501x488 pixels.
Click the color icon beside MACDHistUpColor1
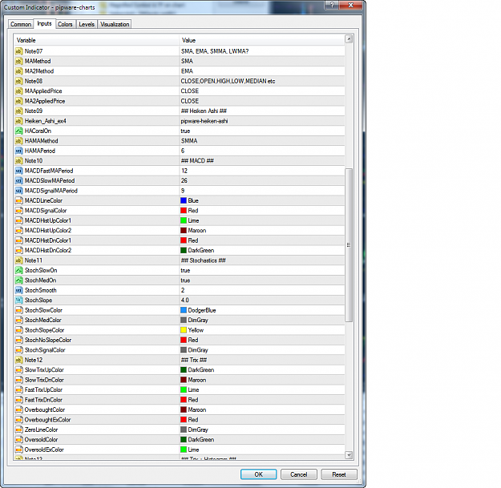[x=19, y=220]
